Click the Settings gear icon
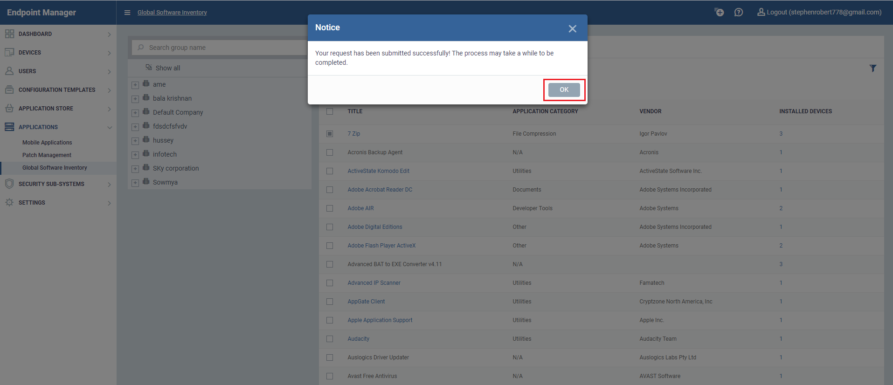This screenshot has height=385, width=893. click(x=9, y=202)
